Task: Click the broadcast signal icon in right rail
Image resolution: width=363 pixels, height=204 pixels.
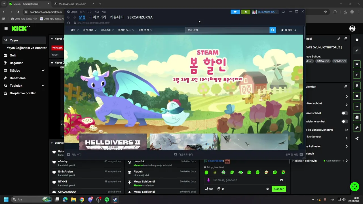Action: click(357, 107)
